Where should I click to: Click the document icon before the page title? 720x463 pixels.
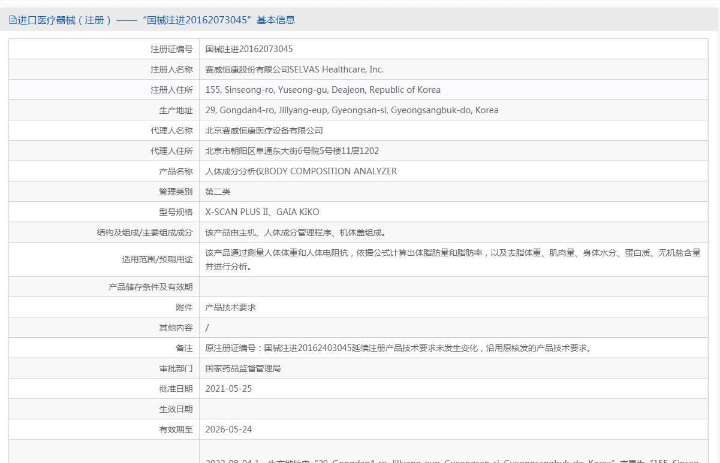13,20
